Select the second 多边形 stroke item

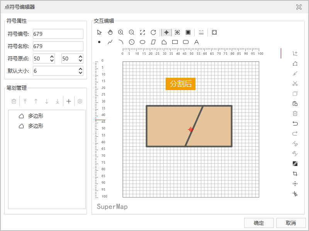38,126
